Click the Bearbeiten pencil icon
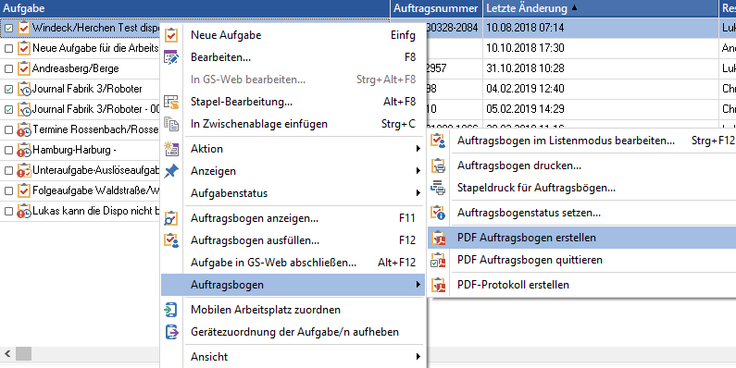Screen dimensions: 736x368 (x=171, y=57)
